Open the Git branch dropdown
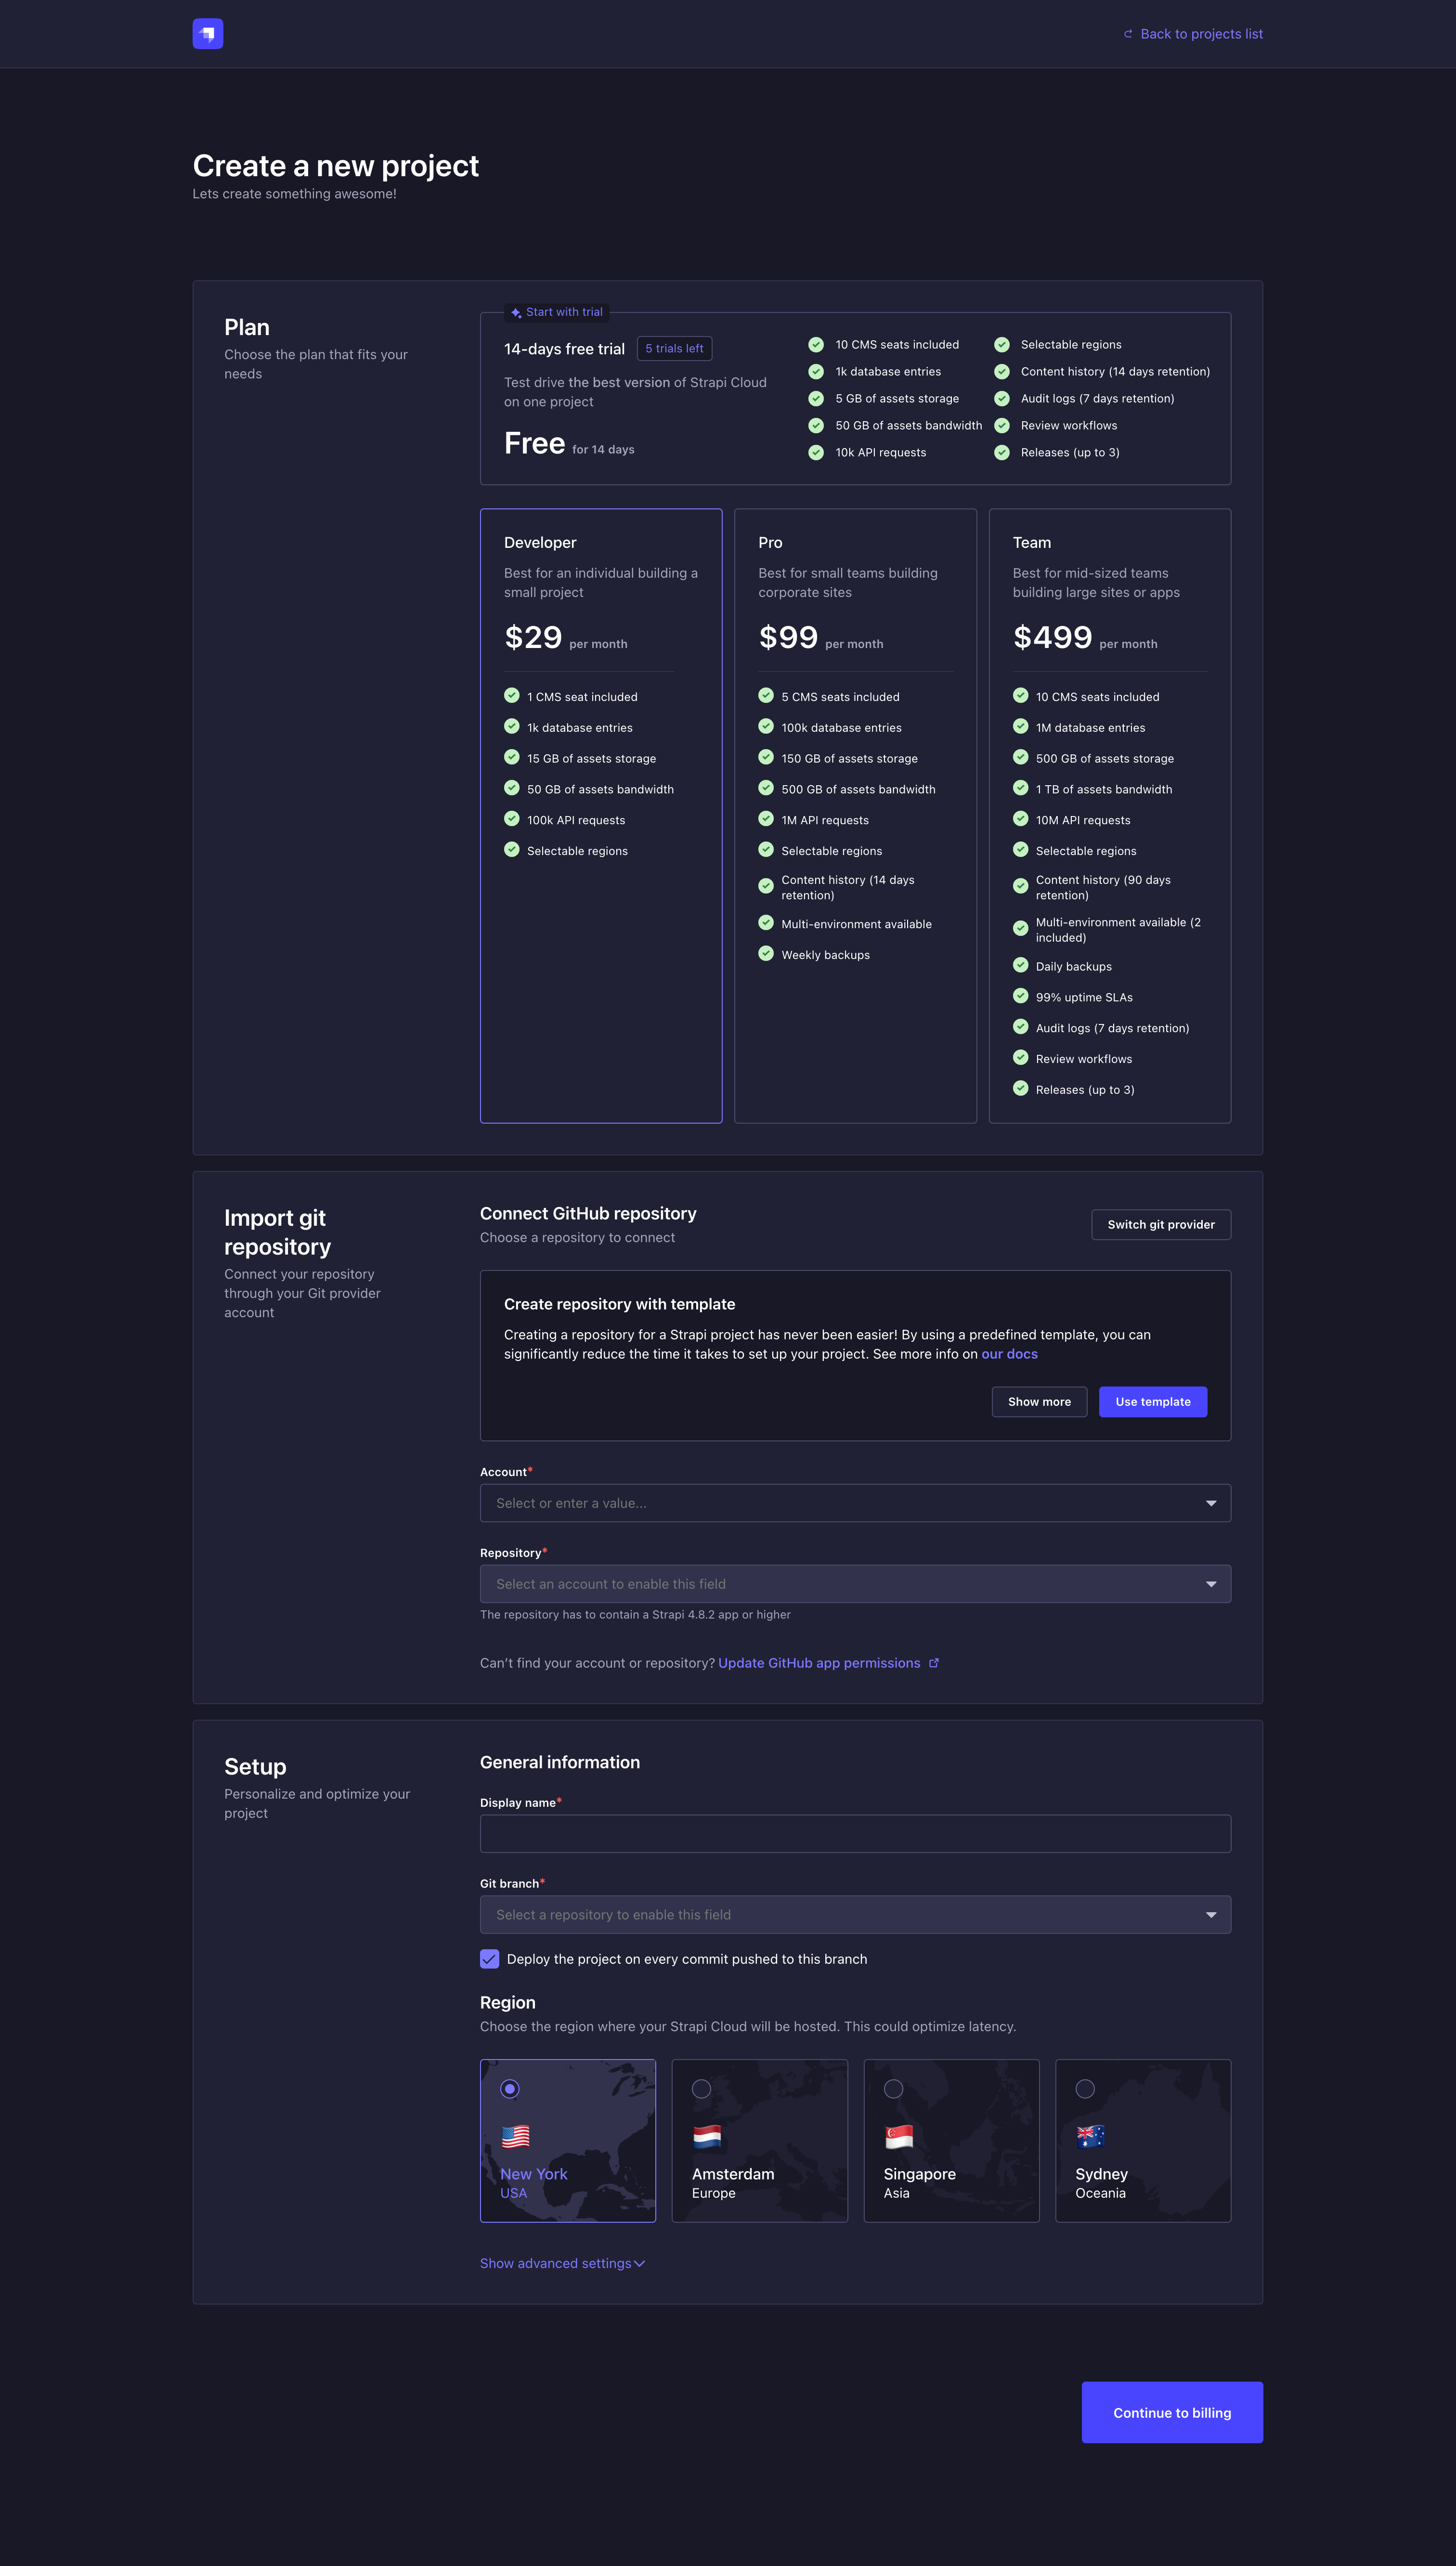1456x2566 pixels. (855, 1915)
